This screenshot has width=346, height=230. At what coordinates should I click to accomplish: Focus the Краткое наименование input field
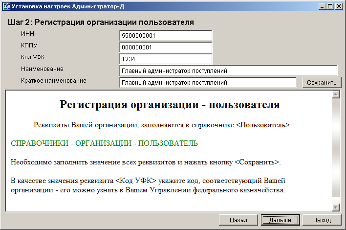208,82
